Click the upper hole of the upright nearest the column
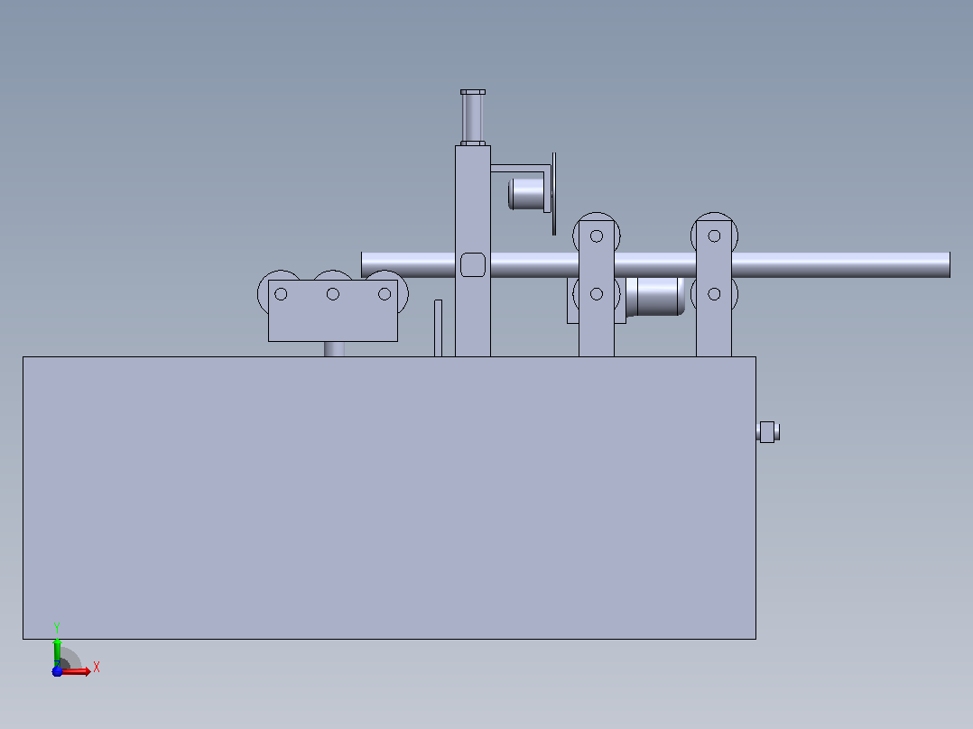 [x=597, y=236]
